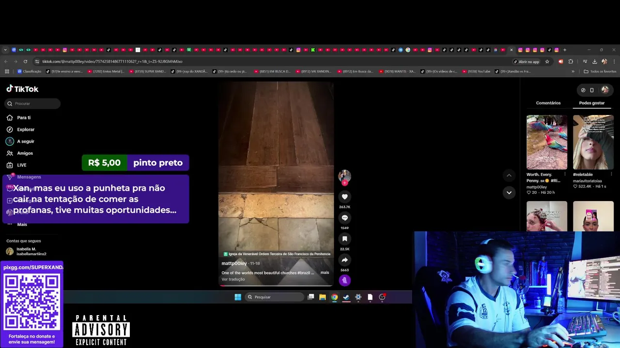This screenshot has height=348, width=620.
Task: Bookmark this page with star icon
Action: [547, 61]
